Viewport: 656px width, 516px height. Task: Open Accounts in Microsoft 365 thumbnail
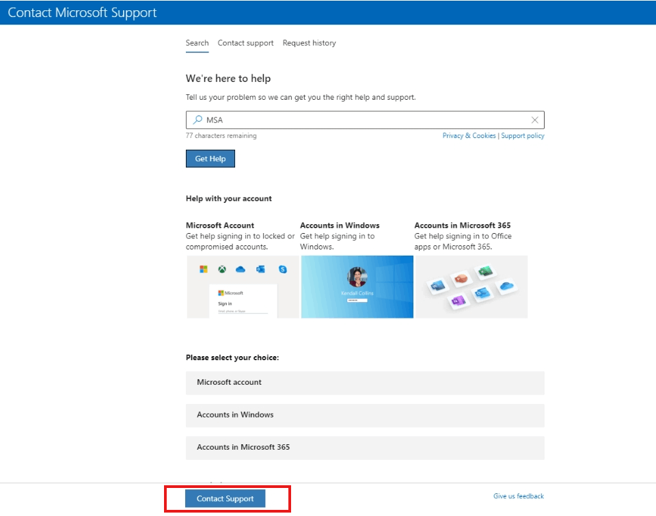(471, 286)
